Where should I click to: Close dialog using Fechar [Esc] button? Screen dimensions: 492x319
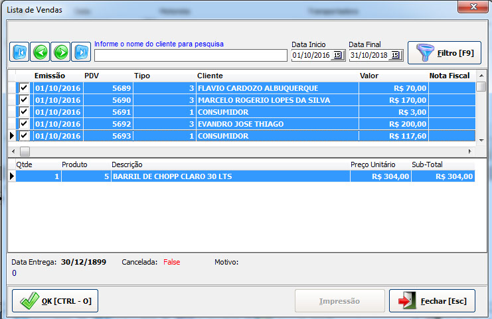click(x=432, y=301)
